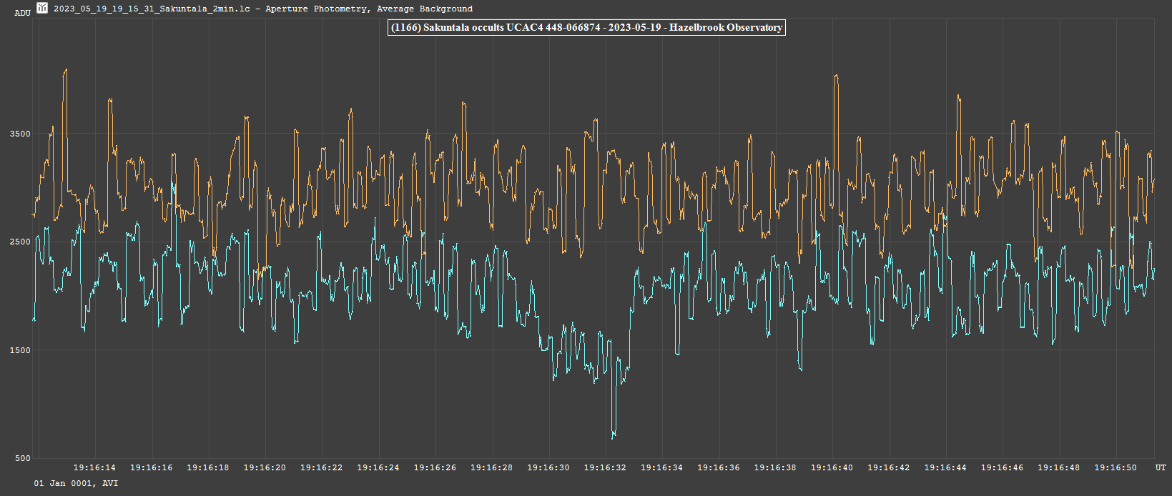Click the 19:16:28 time axis label
The width and height of the screenshot is (1172, 496).
(x=491, y=467)
